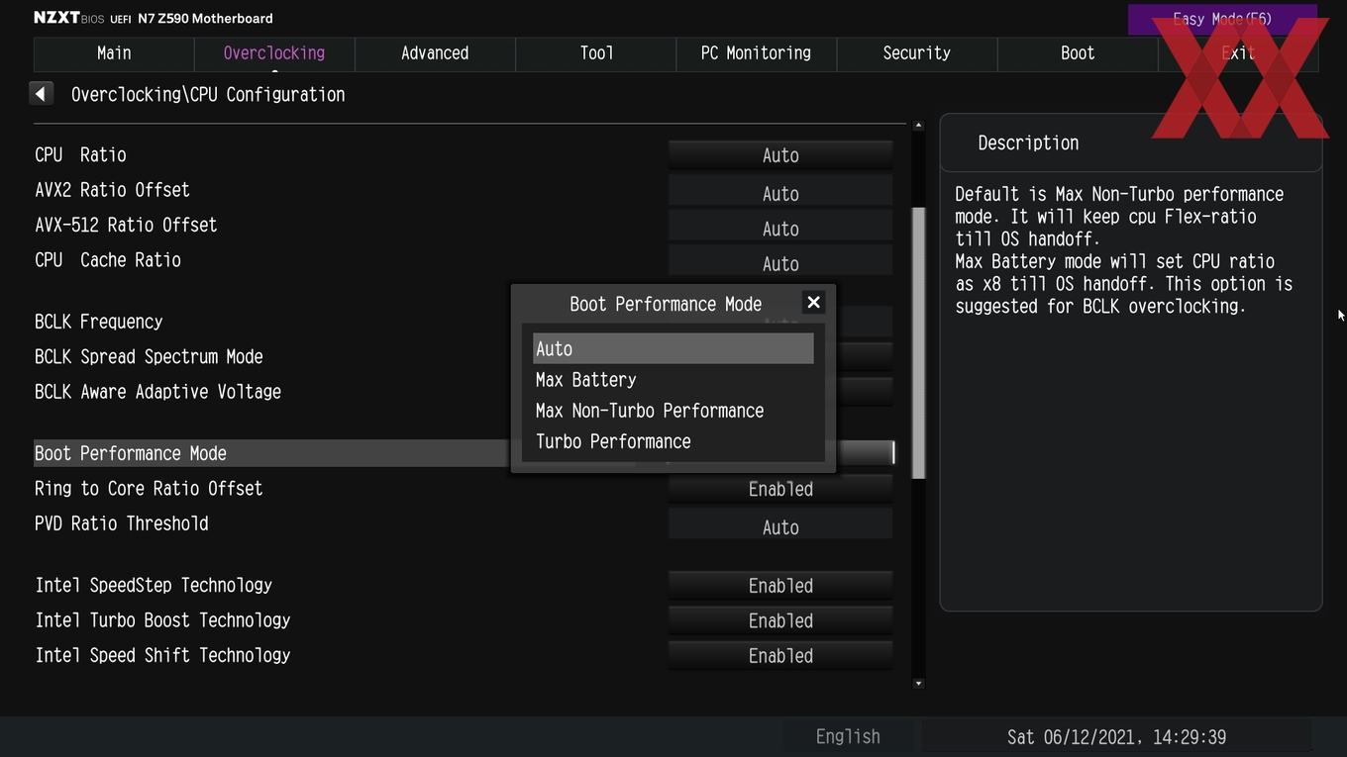Click the date and time display
Image resolution: width=1347 pixels, height=757 pixels.
[x=1116, y=737]
